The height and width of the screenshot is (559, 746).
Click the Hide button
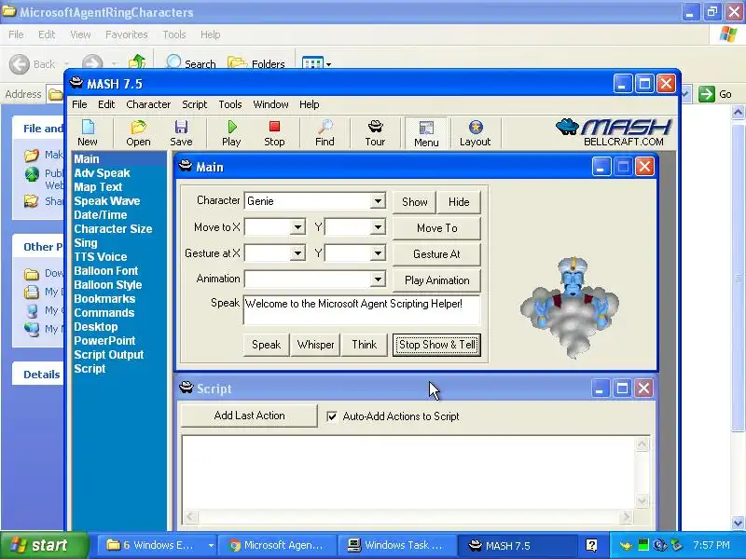click(459, 202)
